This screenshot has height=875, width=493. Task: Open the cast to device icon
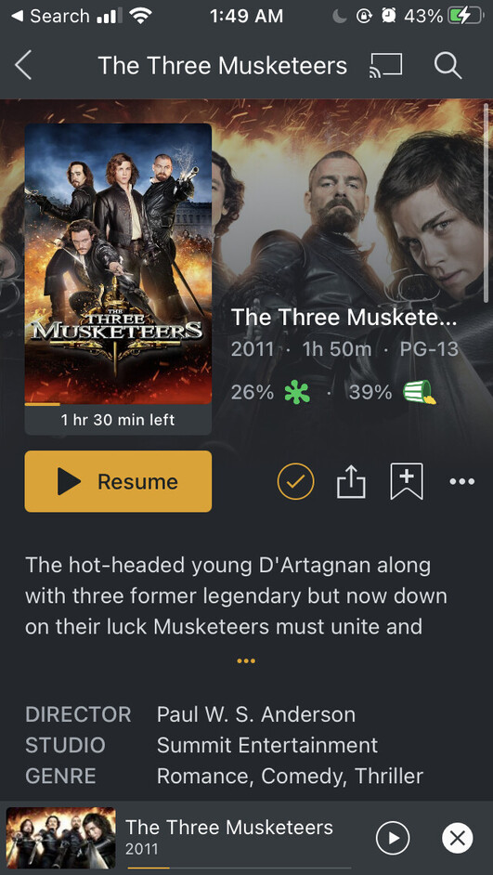pos(385,65)
